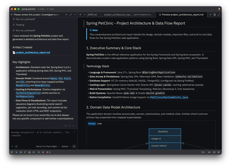Click the 'Technology Stack' heading
231x167 pixels.
coord(98,66)
